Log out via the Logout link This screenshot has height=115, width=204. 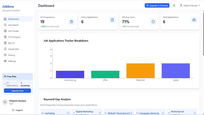(x=17, y=110)
